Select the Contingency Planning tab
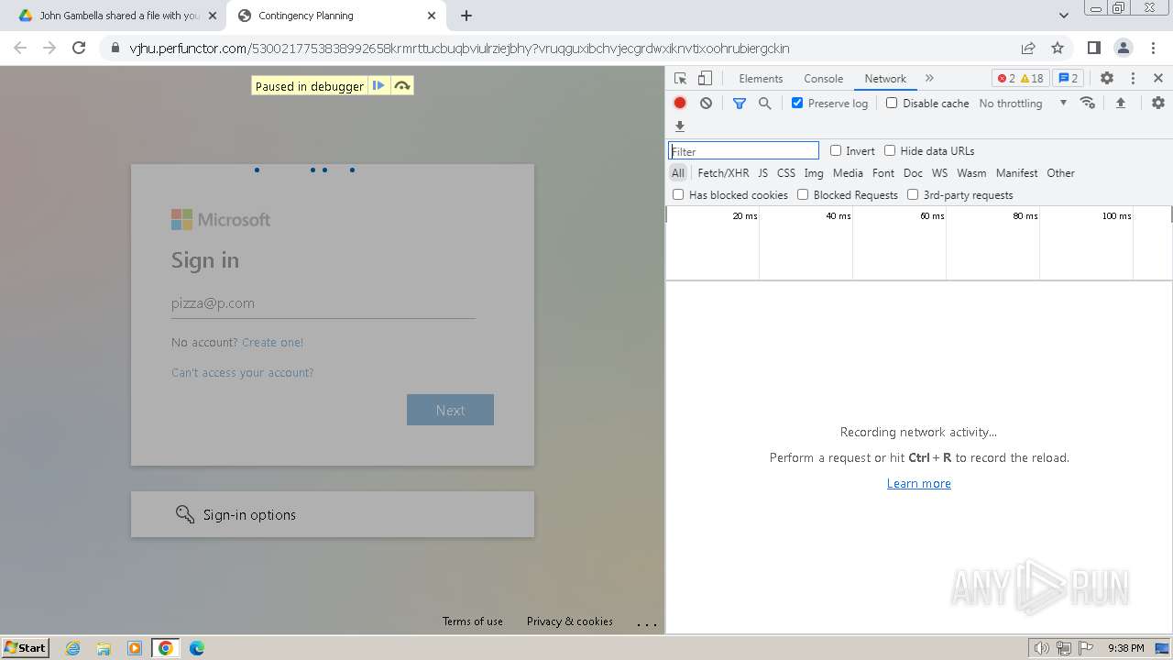This screenshot has height=660, width=1173. (337, 16)
